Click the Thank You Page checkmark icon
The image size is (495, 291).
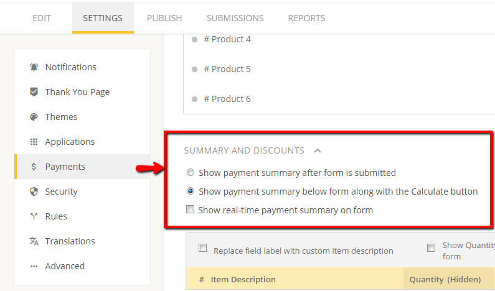point(34,92)
